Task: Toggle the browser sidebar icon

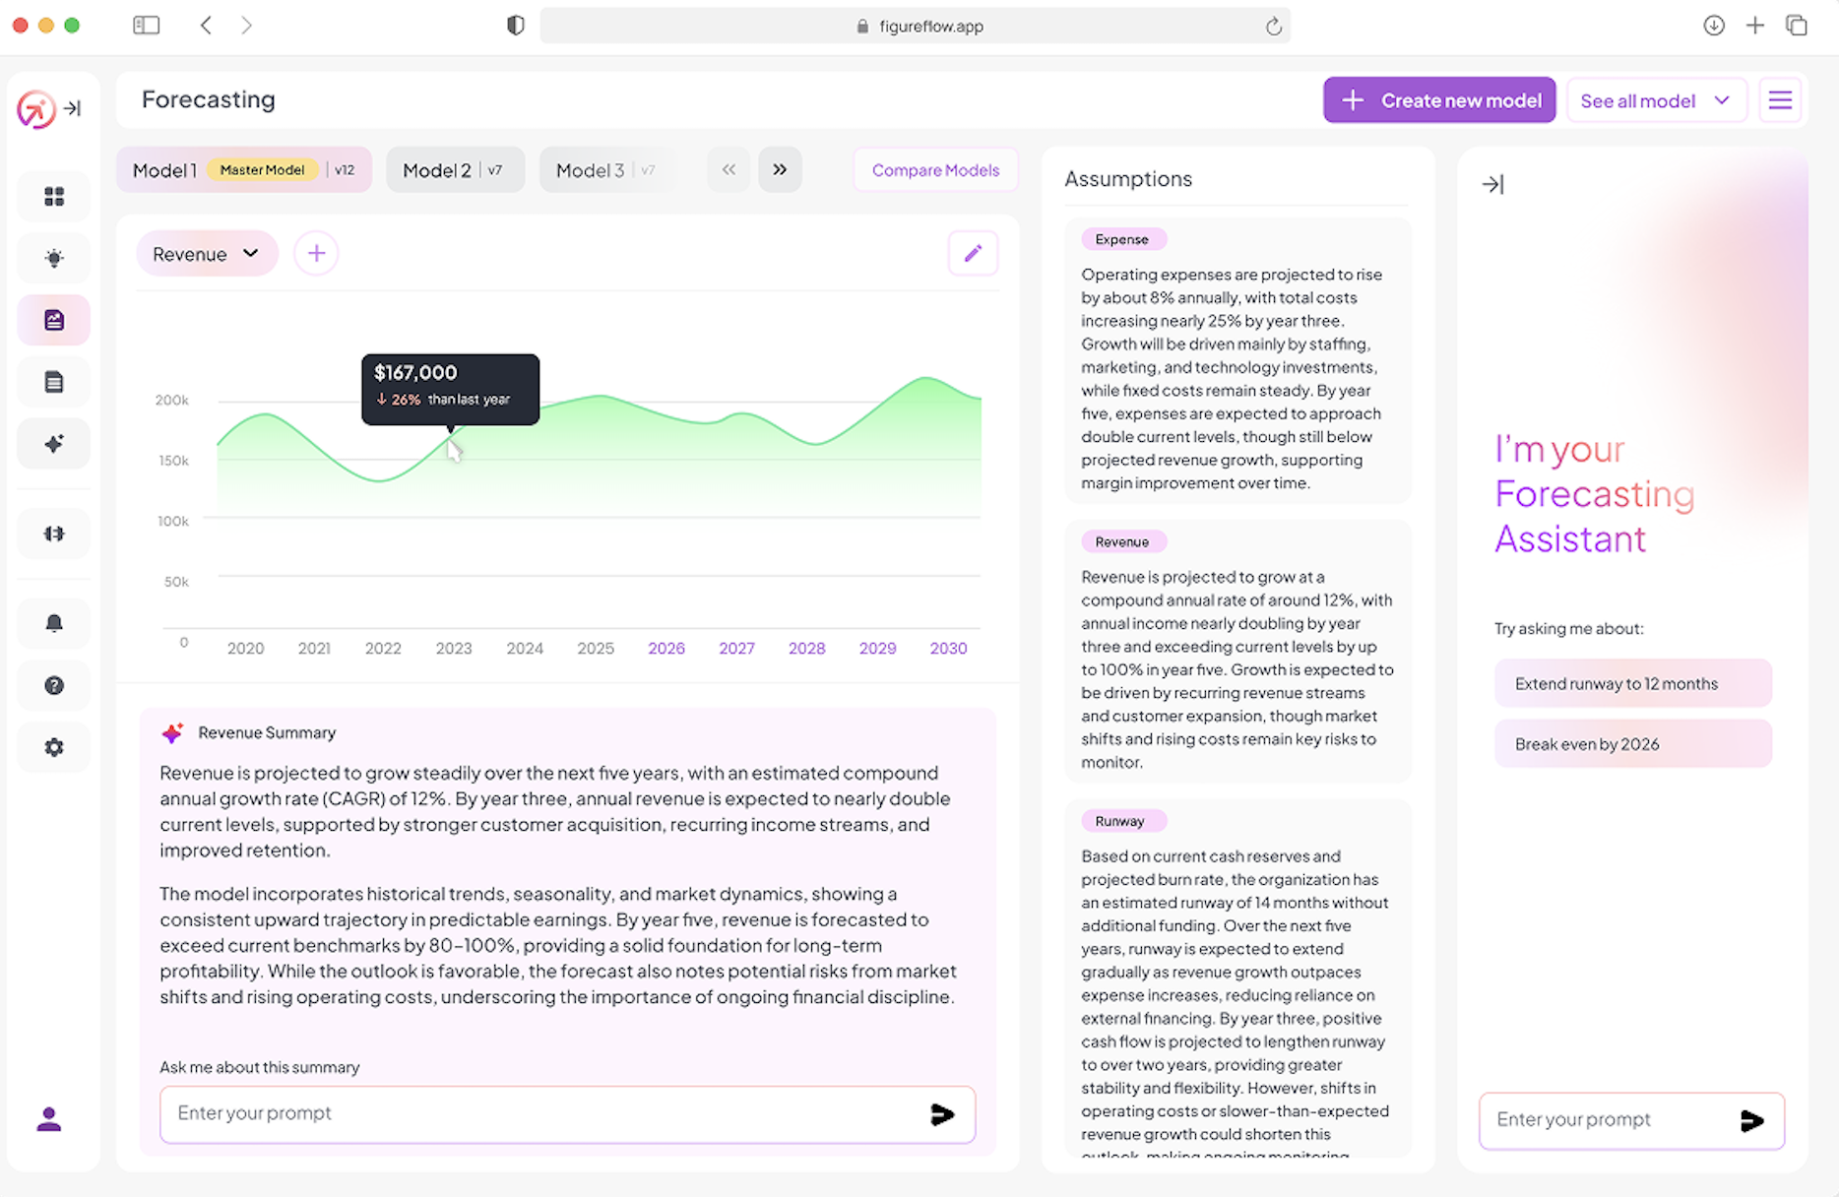Action: click(x=146, y=26)
